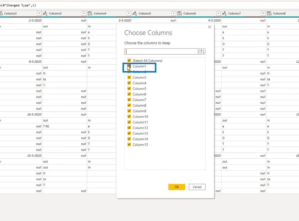Uncheck the Column15 checkbox

[129, 144]
